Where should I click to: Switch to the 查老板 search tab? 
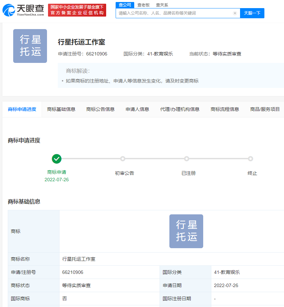[x=143, y=5]
